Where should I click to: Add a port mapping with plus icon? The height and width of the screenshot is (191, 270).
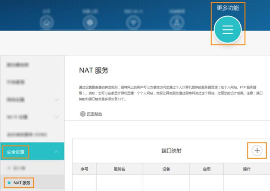pyautogui.click(x=257, y=150)
